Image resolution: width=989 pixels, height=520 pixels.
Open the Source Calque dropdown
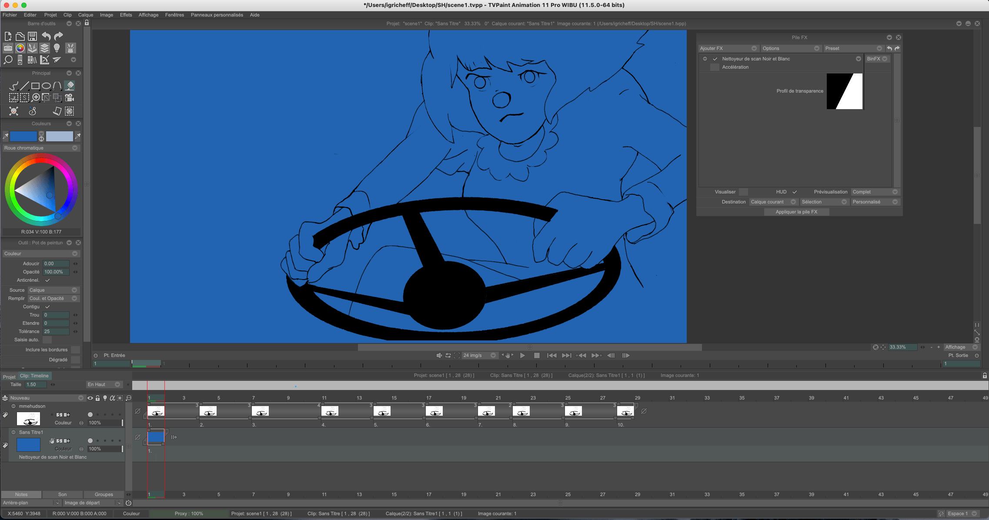click(53, 290)
